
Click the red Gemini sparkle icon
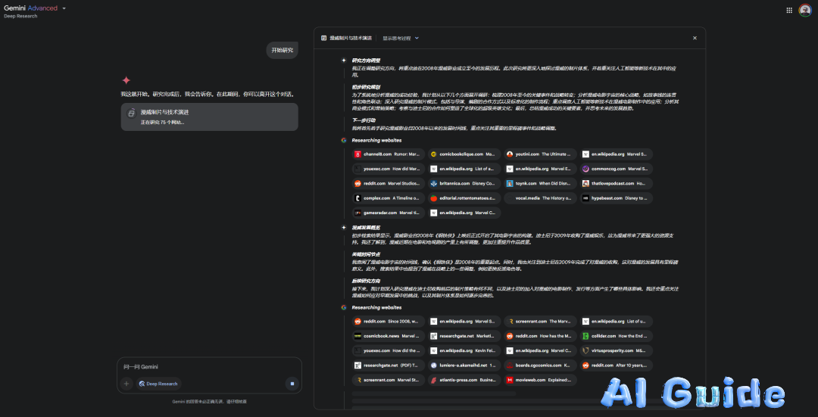point(126,80)
